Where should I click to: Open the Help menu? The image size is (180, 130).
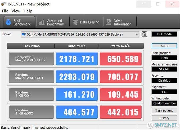28,11
